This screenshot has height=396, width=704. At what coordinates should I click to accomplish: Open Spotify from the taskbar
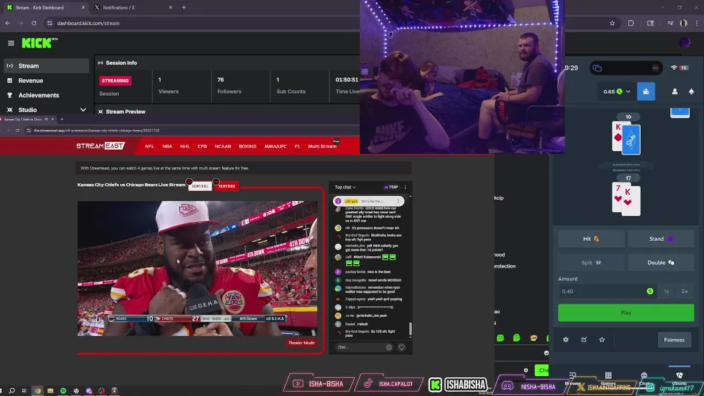63,391
